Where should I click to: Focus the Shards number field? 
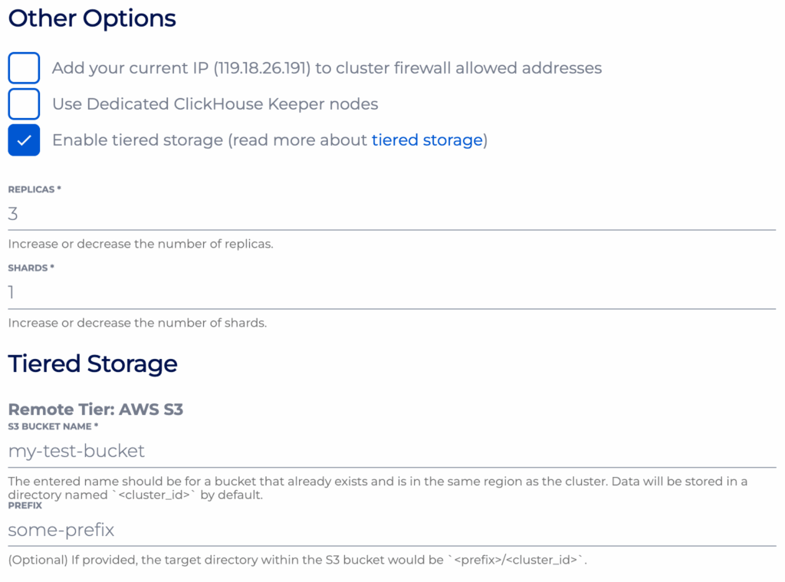pos(391,292)
